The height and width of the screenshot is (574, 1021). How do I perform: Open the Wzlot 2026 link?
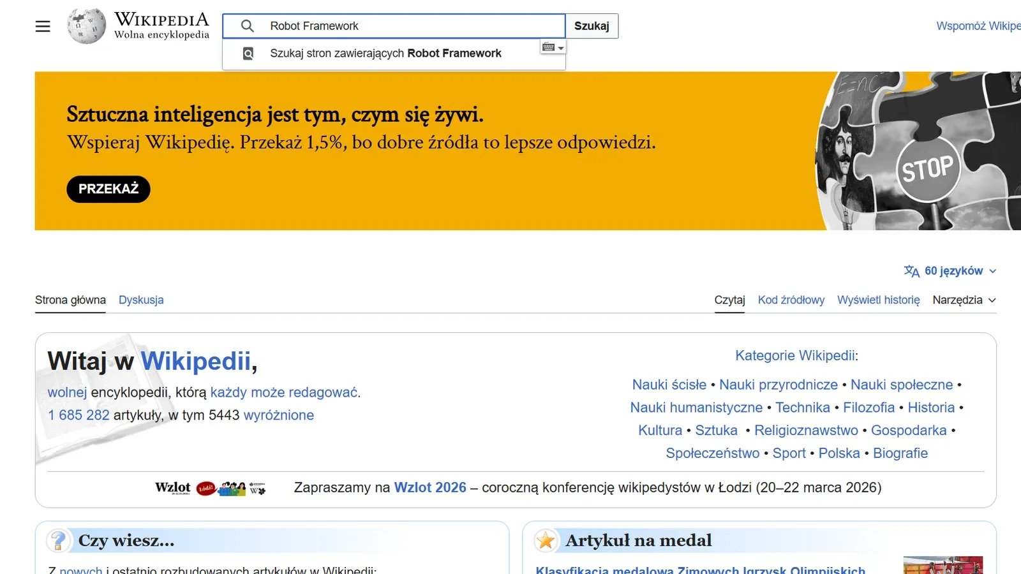click(430, 488)
